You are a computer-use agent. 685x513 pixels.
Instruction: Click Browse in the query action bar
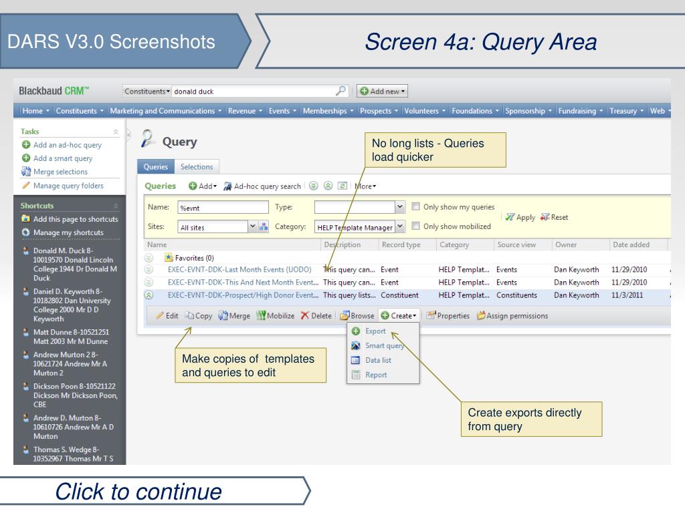[357, 316]
